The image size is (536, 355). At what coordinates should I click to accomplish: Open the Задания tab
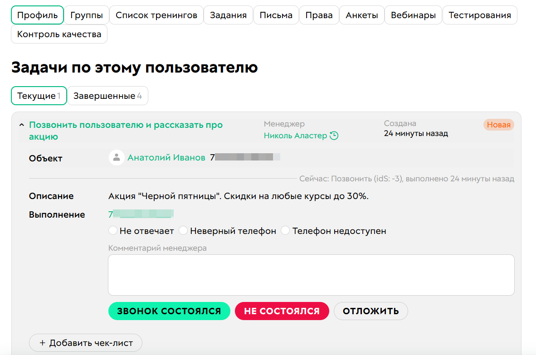click(228, 15)
